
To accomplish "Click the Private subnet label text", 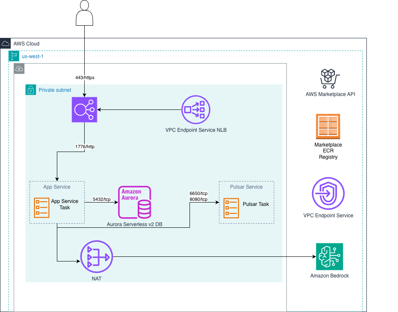I will 55,90.
